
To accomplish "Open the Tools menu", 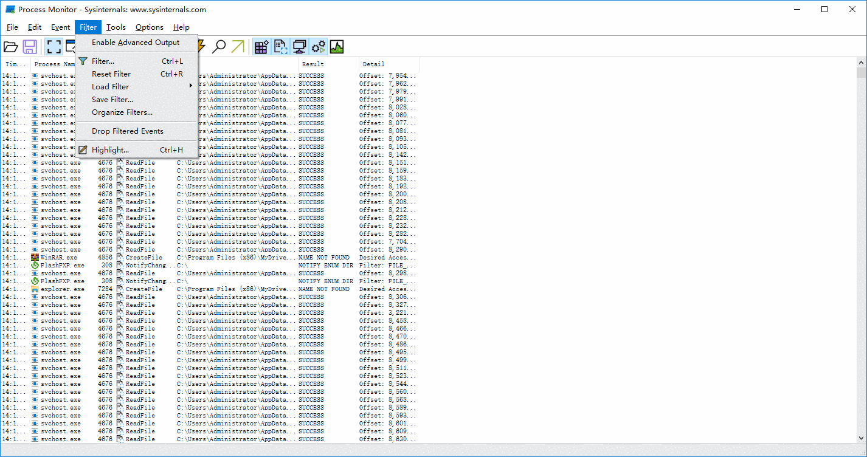I will point(116,27).
